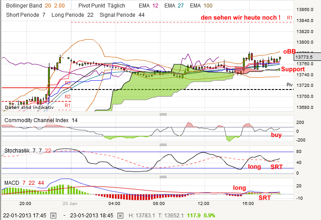Click the 08:00 time axis label
This screenshot has height=220, width=321.
click(159, 203)
